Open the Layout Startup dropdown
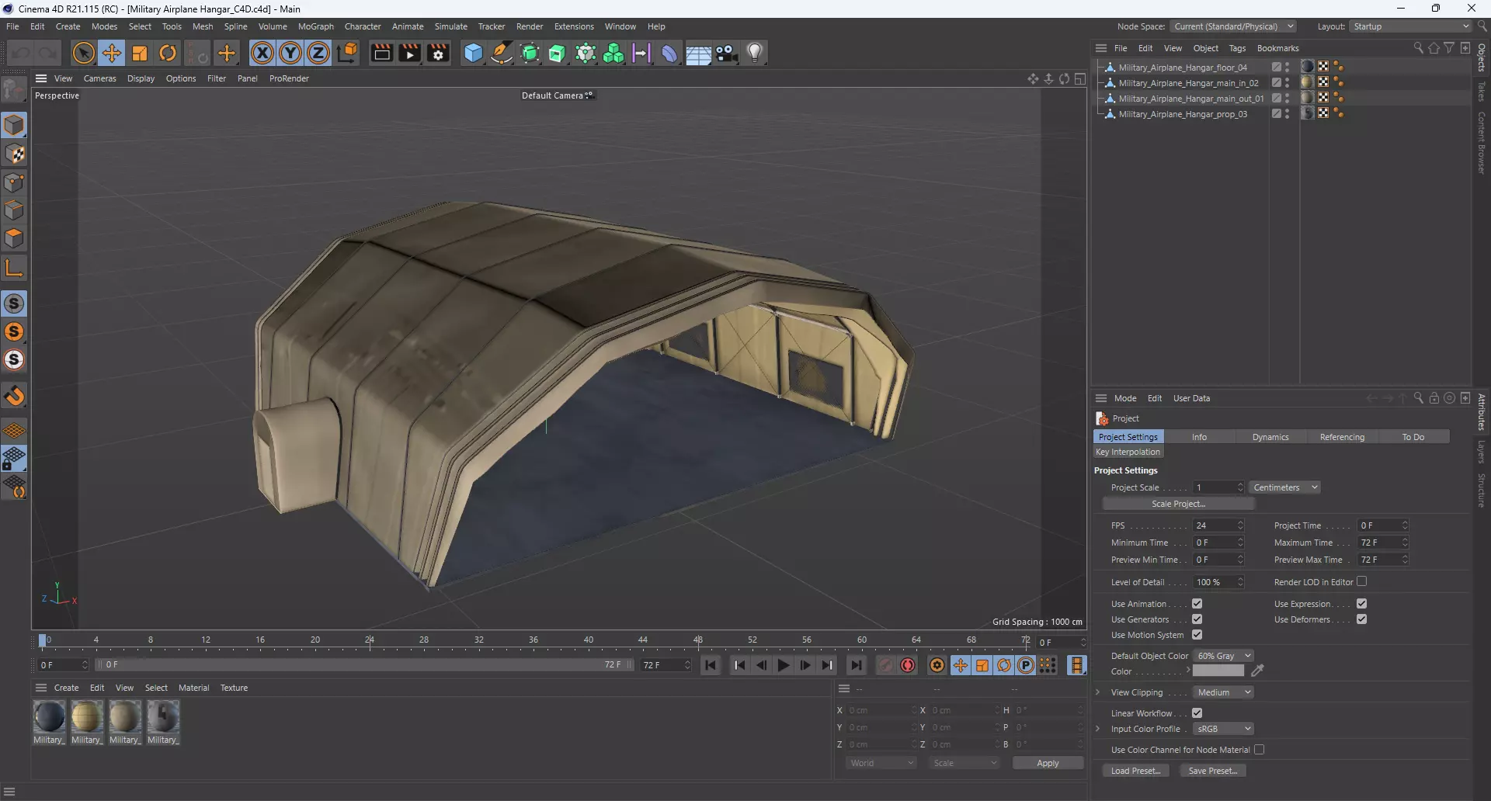This screenshot has width=1491, height=801. point(1410,26)
